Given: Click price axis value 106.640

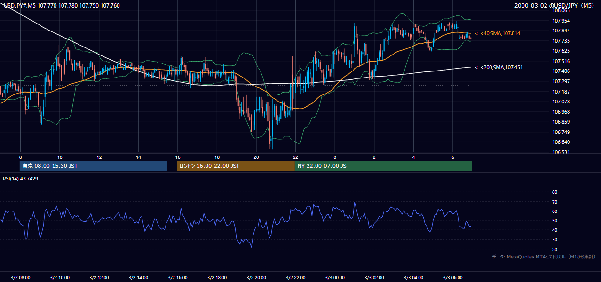Looking at the screenshot, I should pos(561,142).
